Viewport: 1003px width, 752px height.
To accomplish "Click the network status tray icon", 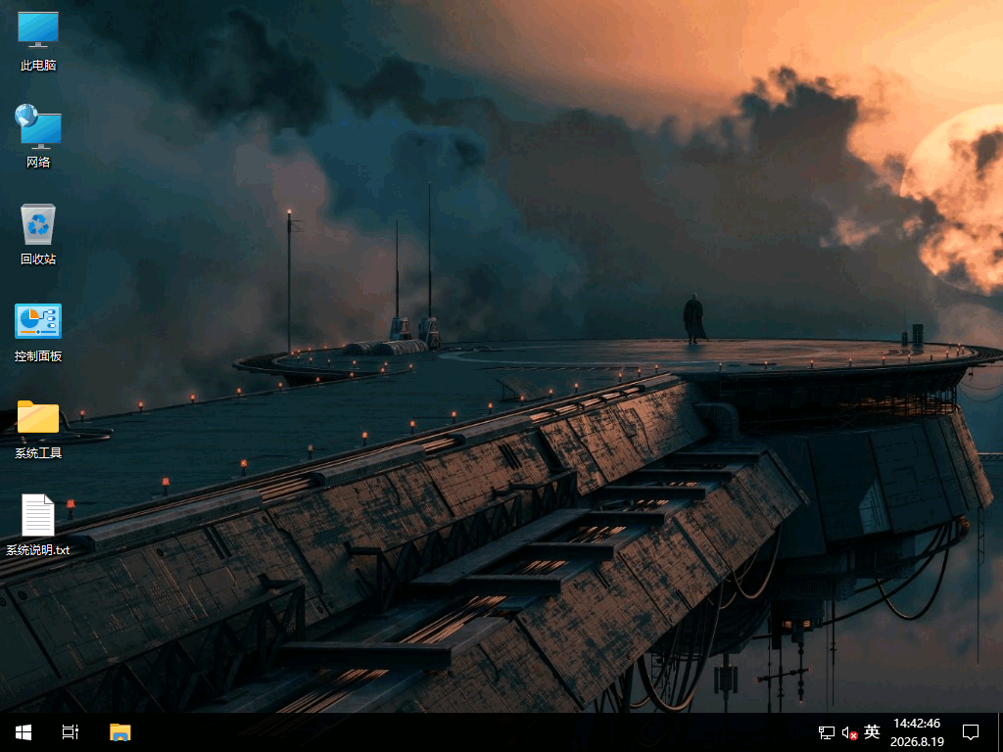I will point(826,732).
